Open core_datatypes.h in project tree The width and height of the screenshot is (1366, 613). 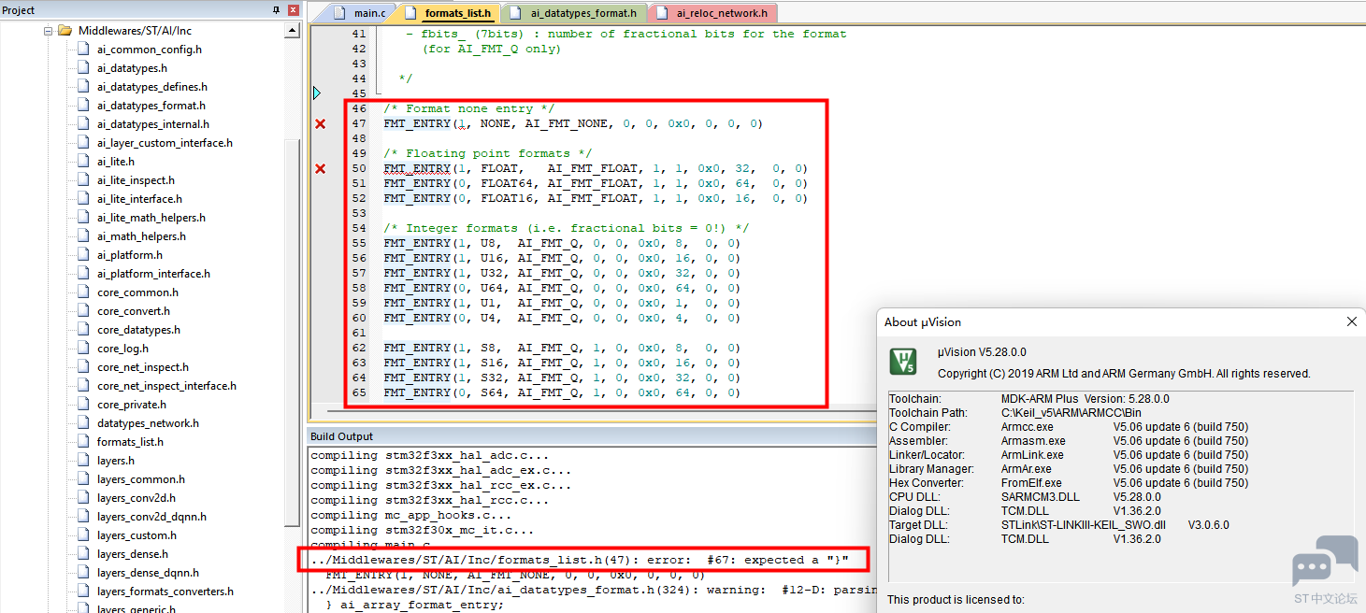138,330
